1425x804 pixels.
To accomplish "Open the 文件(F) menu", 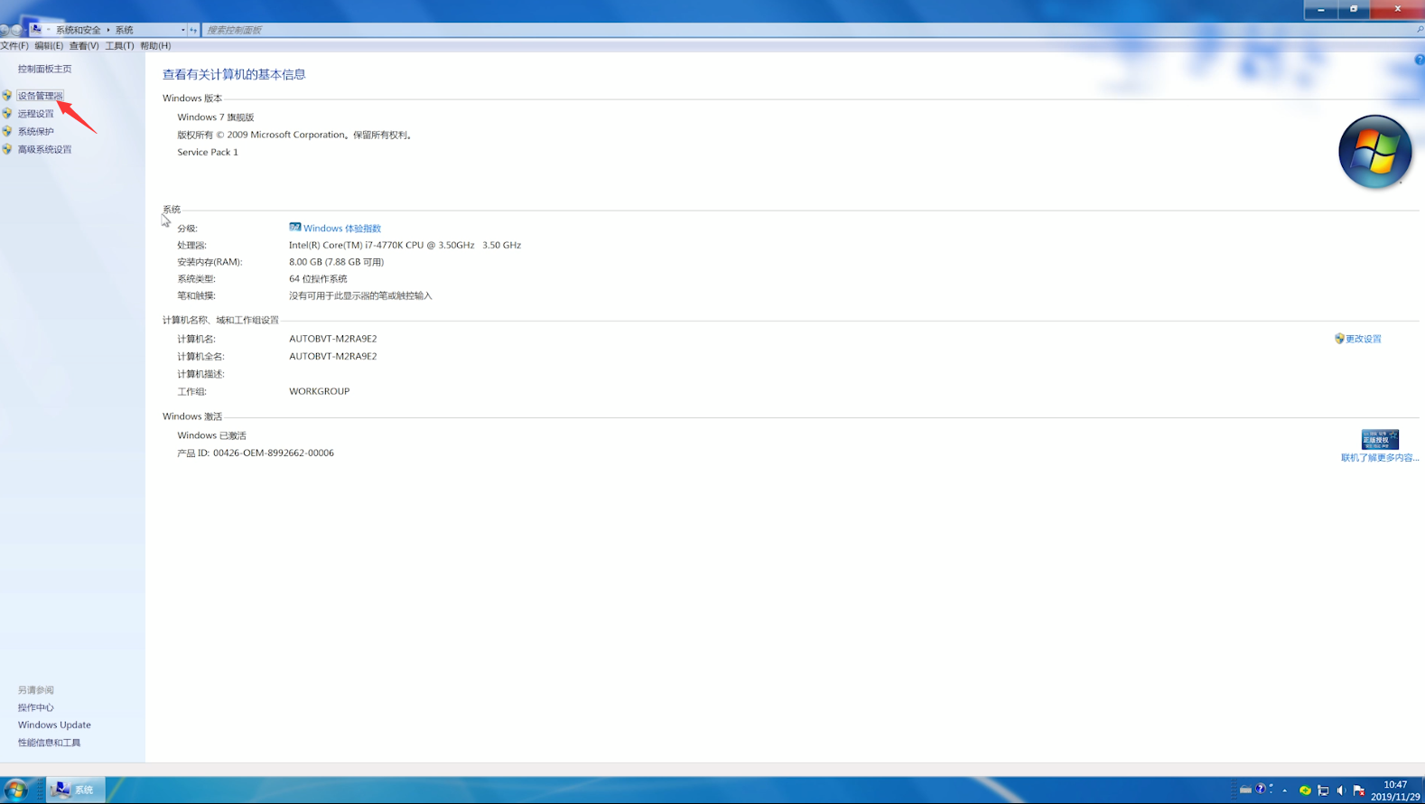I will 14,45.
